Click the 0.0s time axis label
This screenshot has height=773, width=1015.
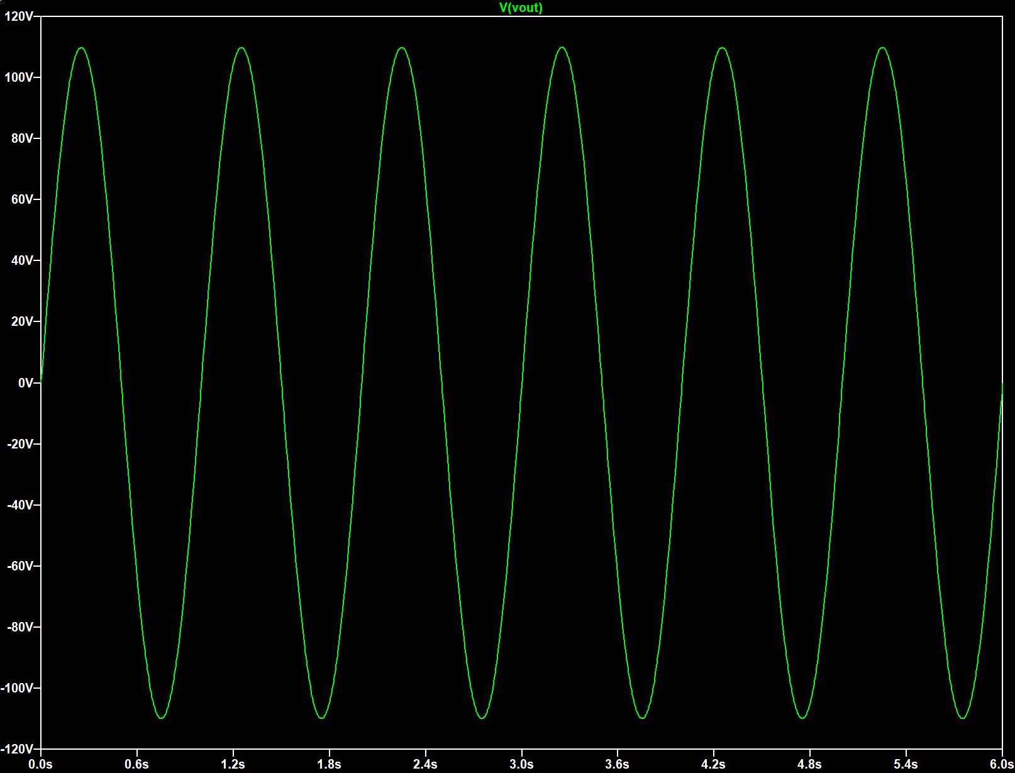pyautogui.click(x=41, y=764)
